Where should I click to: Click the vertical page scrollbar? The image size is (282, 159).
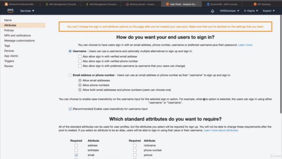click(x=281, y=64)
